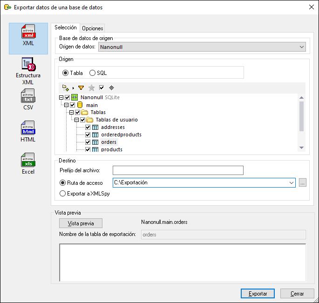Click the tree scrollbar down arrow

(301, 148)
